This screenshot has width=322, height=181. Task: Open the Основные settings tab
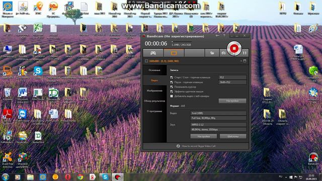[154, 70]
